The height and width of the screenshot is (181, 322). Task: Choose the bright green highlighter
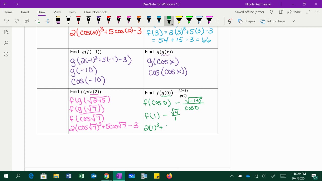click(189, 20)
